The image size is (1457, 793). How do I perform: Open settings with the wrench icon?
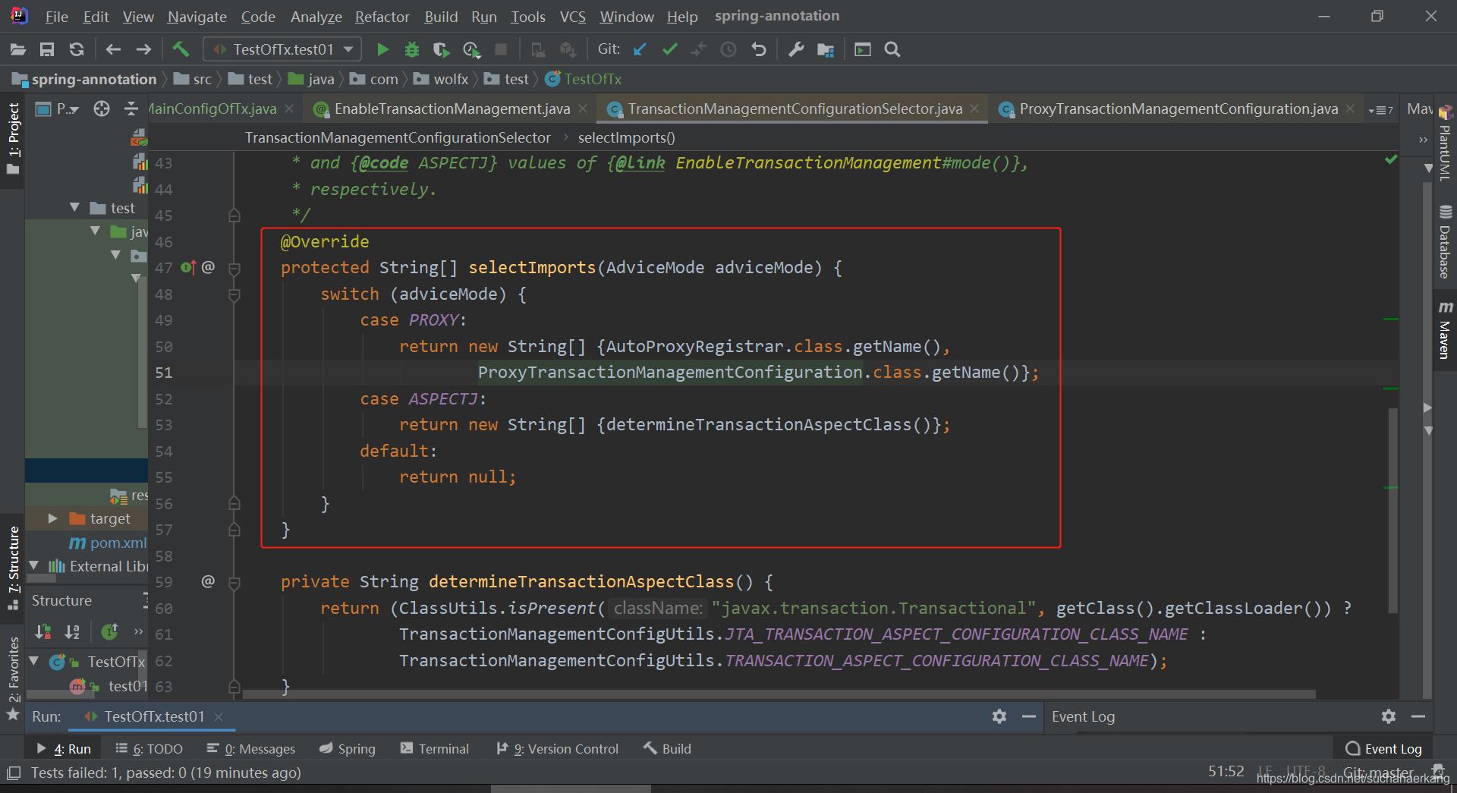coord(795,49)
